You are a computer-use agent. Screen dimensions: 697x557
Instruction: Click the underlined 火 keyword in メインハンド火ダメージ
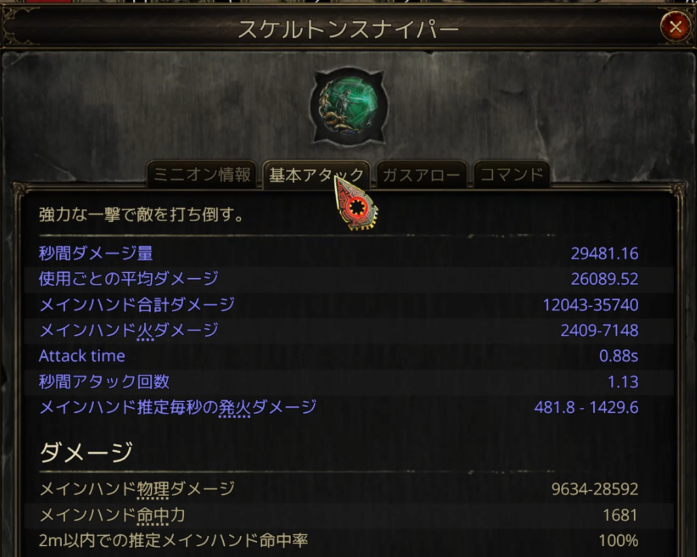coord(145,331)
